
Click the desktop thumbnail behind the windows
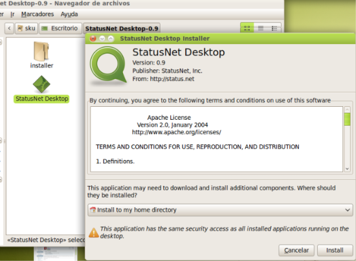point(56,253)
